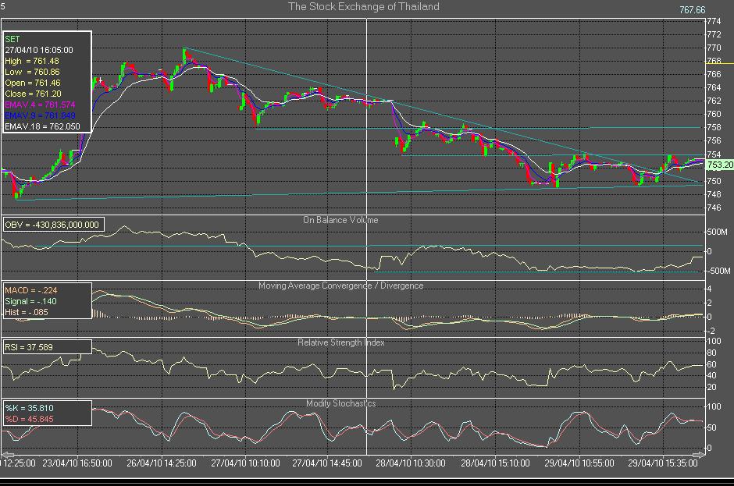Click the "Moving Average Convergence / Divergence" title

coord(340,286)
